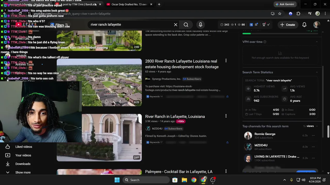Open Microsoft Store from taskbar
The width and height of the screenshot is (330, 185).
[175, 180]
